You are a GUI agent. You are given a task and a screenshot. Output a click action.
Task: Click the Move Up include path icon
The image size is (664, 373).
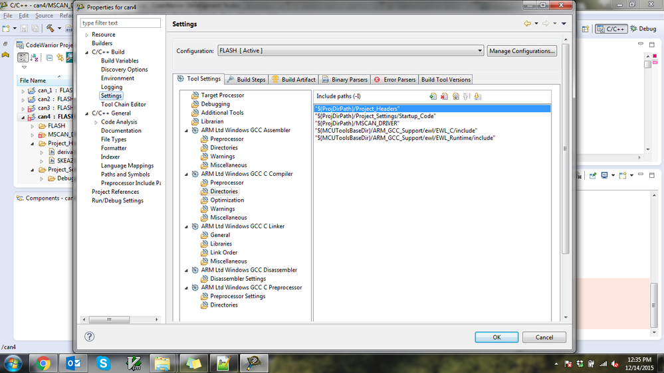467,96
